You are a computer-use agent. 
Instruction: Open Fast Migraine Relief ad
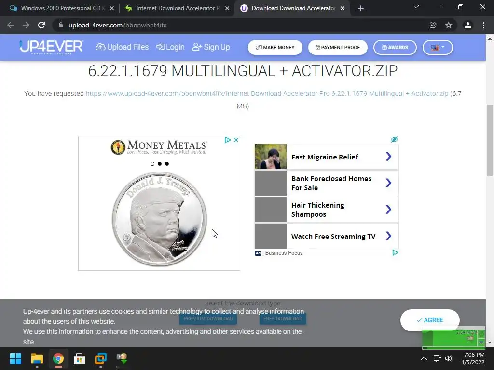click(x=327, y=157)
